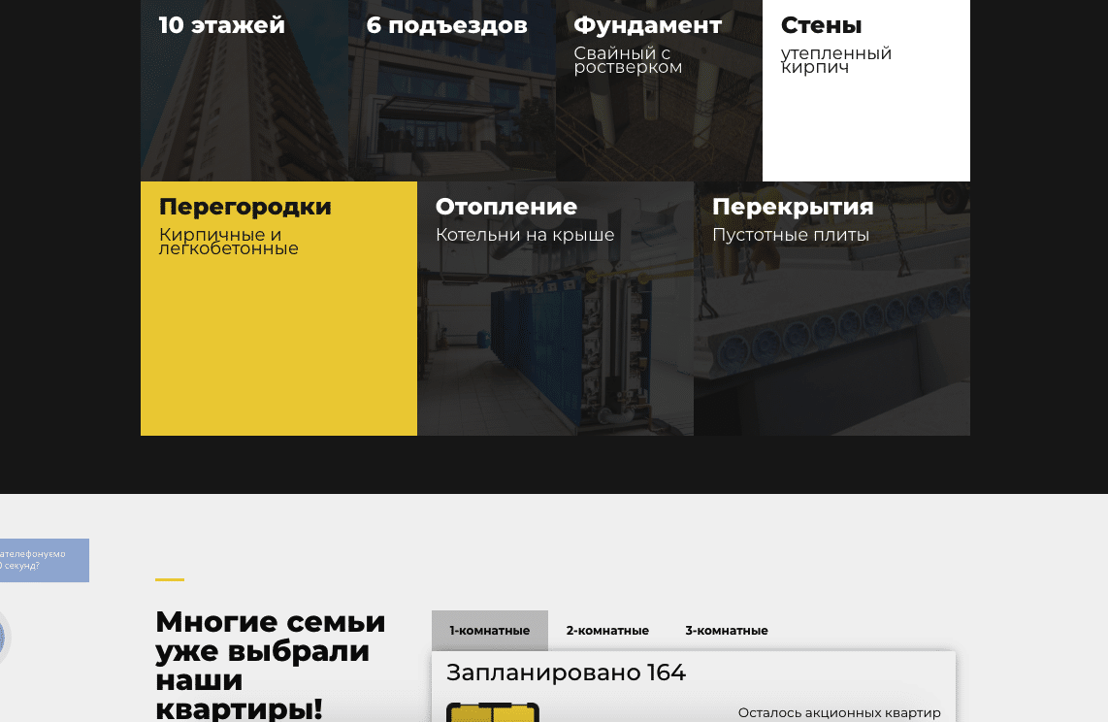
Task: Click the "Запланировано 164" text
Action: point(566,673)
